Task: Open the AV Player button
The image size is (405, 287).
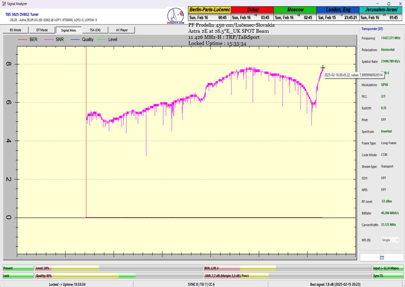Action: point(122,30)
